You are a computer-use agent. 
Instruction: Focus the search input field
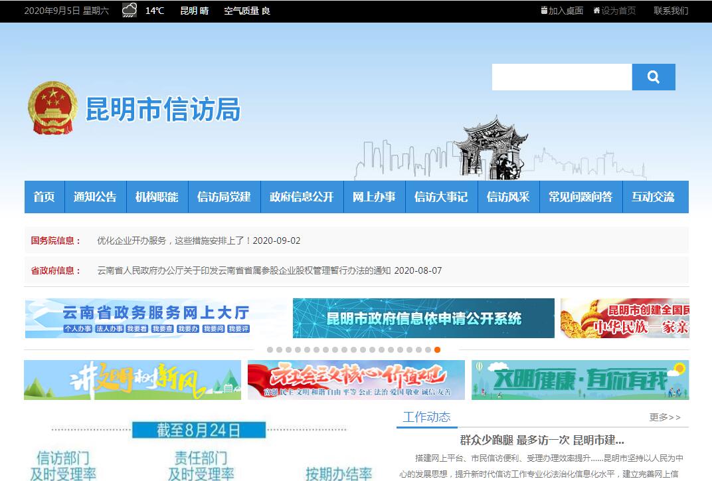(x=562, y=77)
